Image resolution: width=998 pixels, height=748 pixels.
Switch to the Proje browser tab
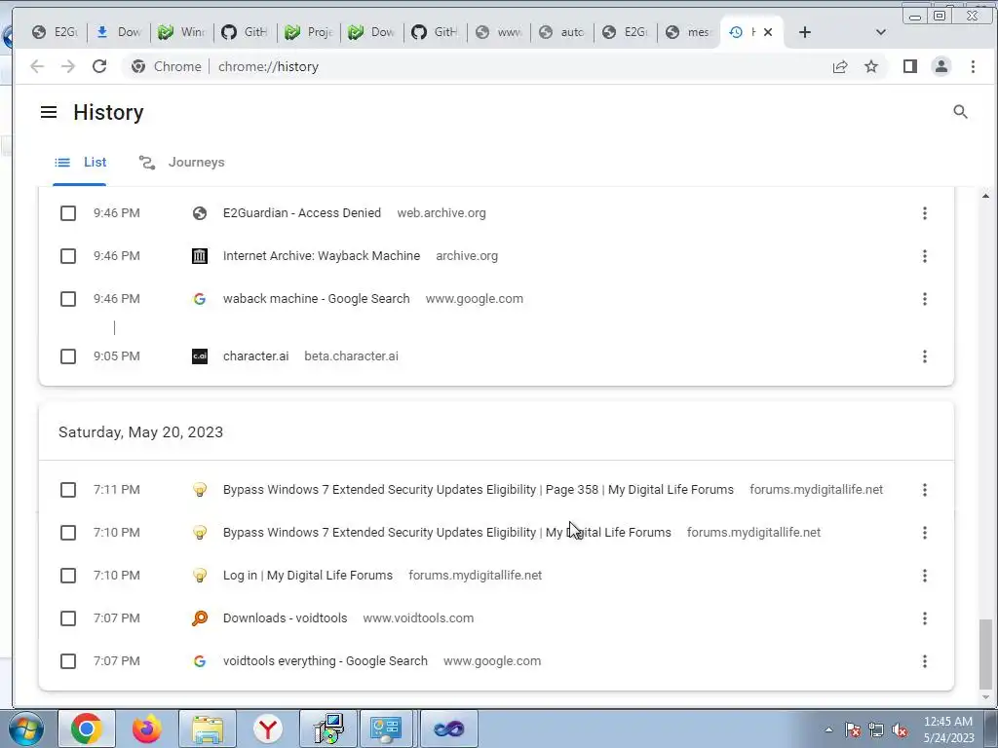(x=309, y=32)
